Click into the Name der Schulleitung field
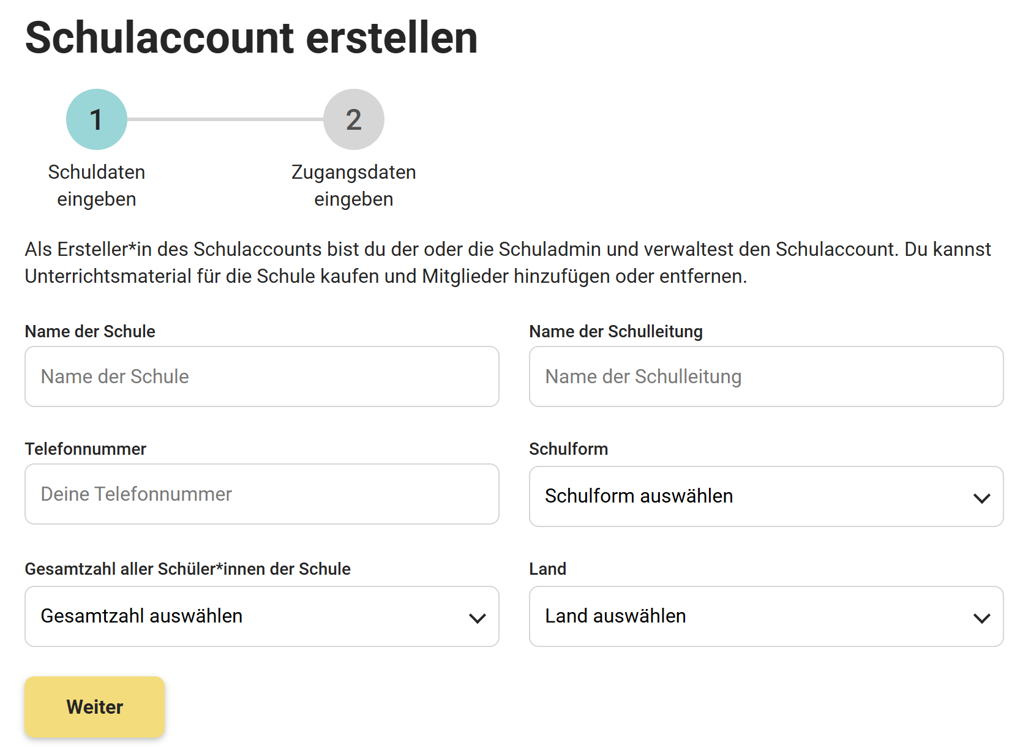1012x748 pixels. point(765,376)
